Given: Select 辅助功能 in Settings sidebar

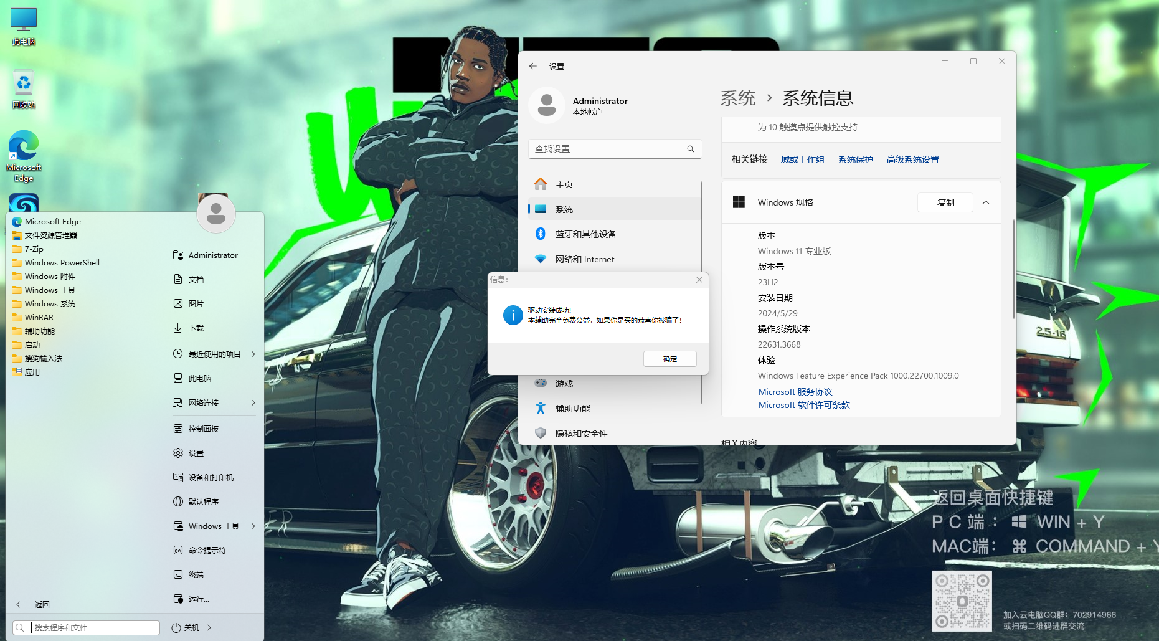Looking at the screenshot, I should (615, 409).
